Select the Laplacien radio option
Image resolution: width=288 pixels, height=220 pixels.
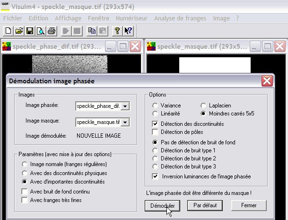click(203, 106)
